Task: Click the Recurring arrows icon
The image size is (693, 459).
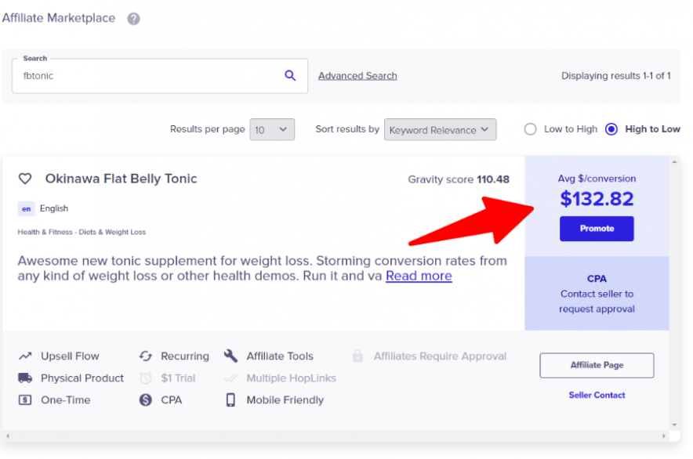Action: click(145, 356)
